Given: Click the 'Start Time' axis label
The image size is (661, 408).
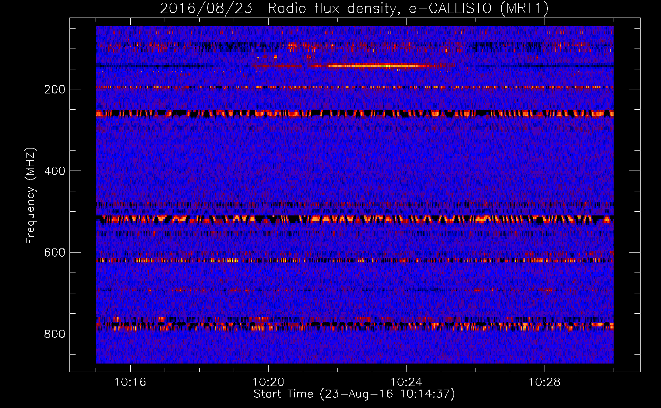Looking at the screenshot, I should click(354, 394).
